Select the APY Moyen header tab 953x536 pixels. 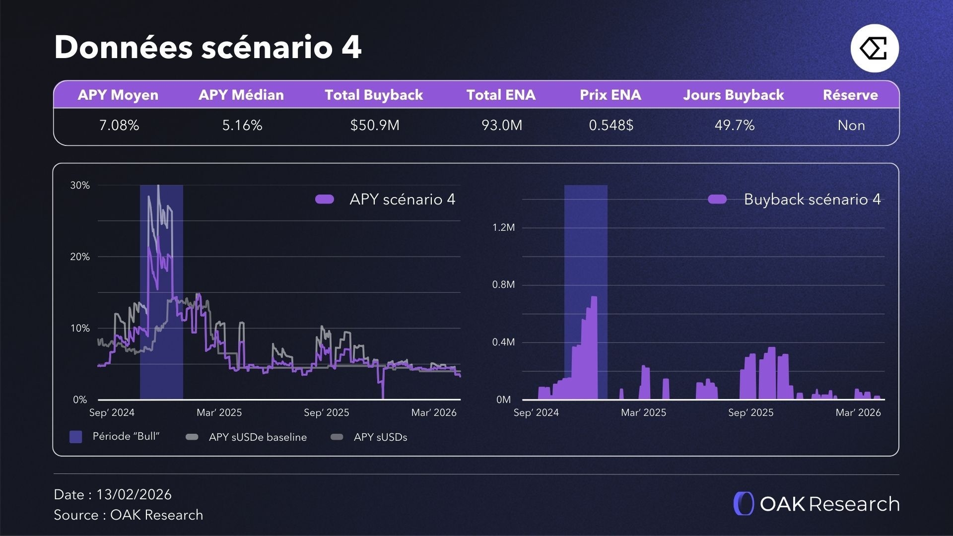pos(118,95)
